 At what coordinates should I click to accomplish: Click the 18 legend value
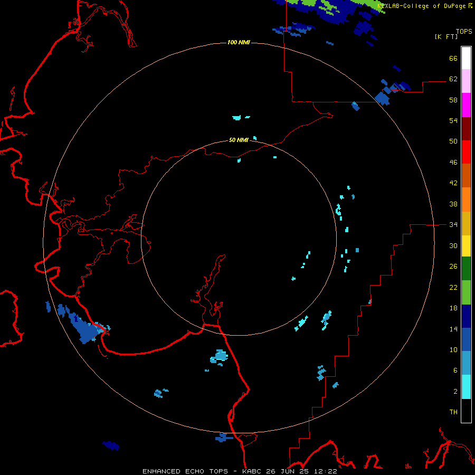click(453, 308)
